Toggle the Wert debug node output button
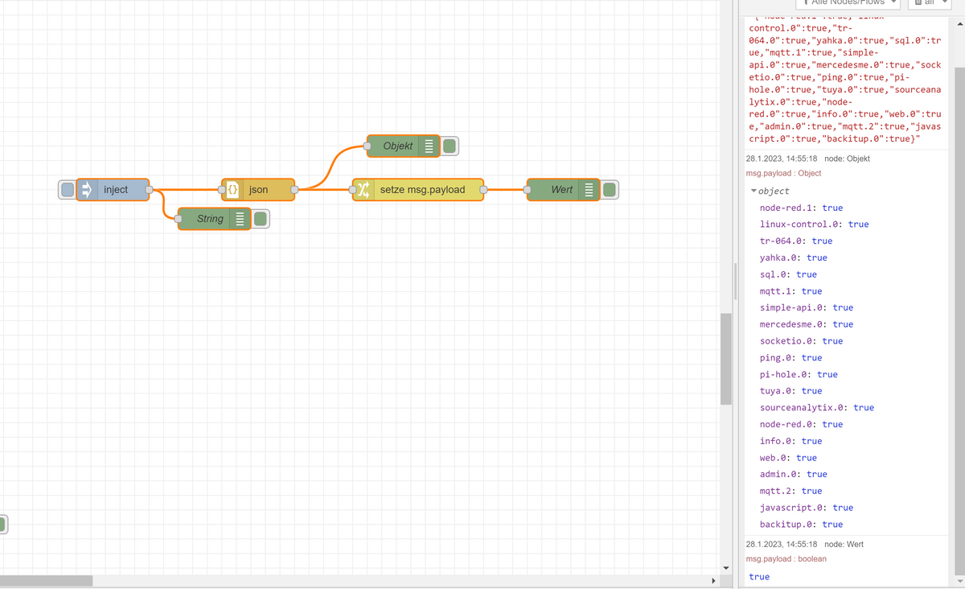This screenshot has height=589, width=965. pyautogui.click(x=610, y=190)
